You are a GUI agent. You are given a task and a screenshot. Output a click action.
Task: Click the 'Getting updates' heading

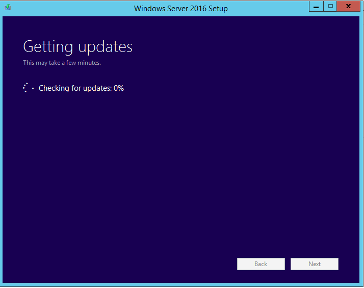[77, 47]
